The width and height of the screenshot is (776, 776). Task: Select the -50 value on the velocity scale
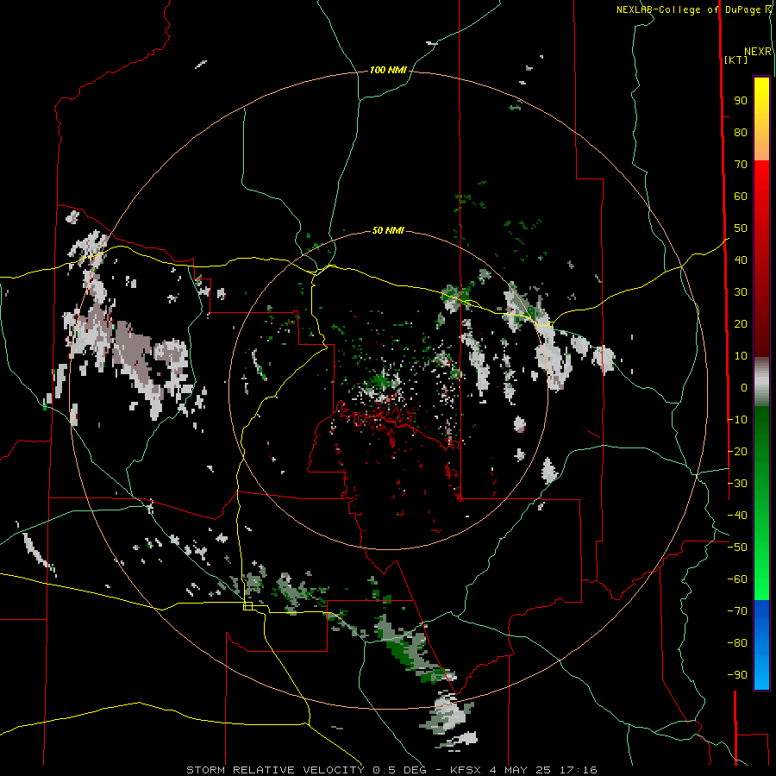click(737, 548)
